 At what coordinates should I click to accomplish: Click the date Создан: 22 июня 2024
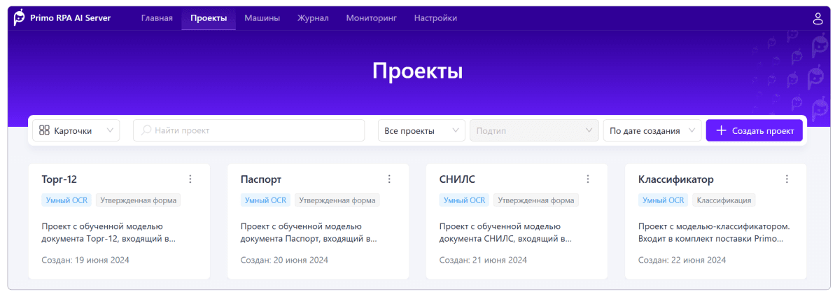(x=682, y=260)
